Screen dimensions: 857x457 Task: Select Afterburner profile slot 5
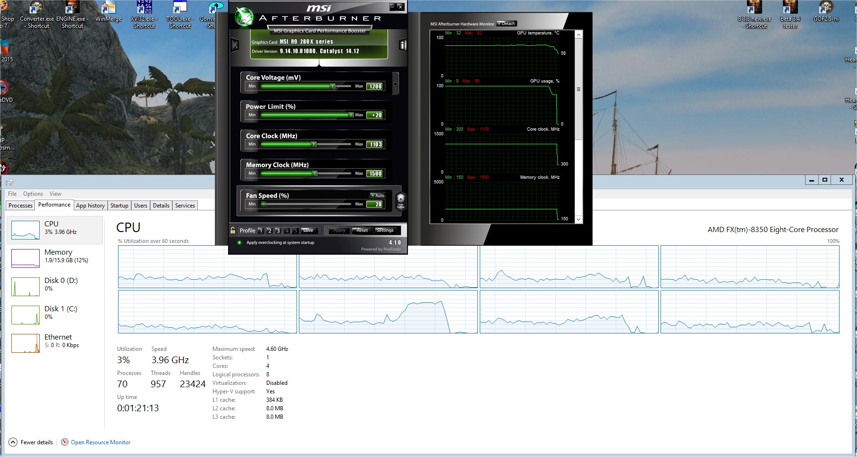[296, 231]
